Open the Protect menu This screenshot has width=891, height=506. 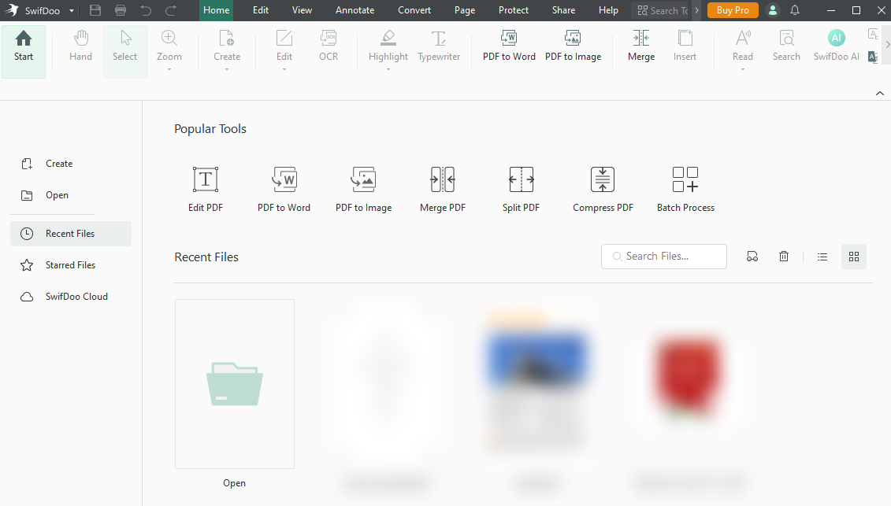(514, 10)
